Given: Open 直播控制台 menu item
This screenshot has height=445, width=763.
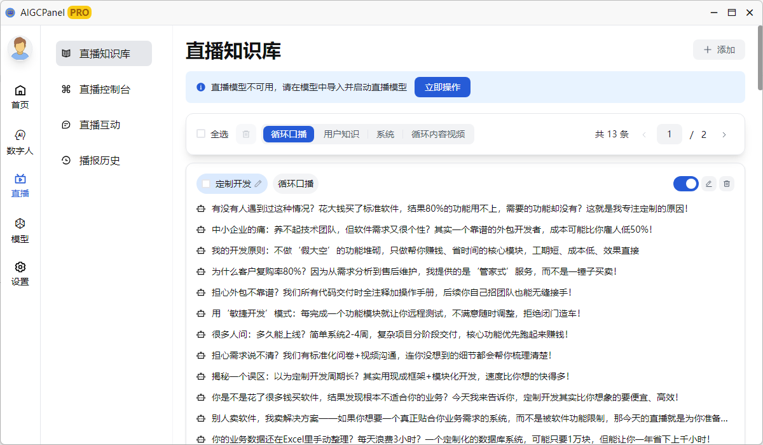Looking at the screenshot, I should click(104, 89).
